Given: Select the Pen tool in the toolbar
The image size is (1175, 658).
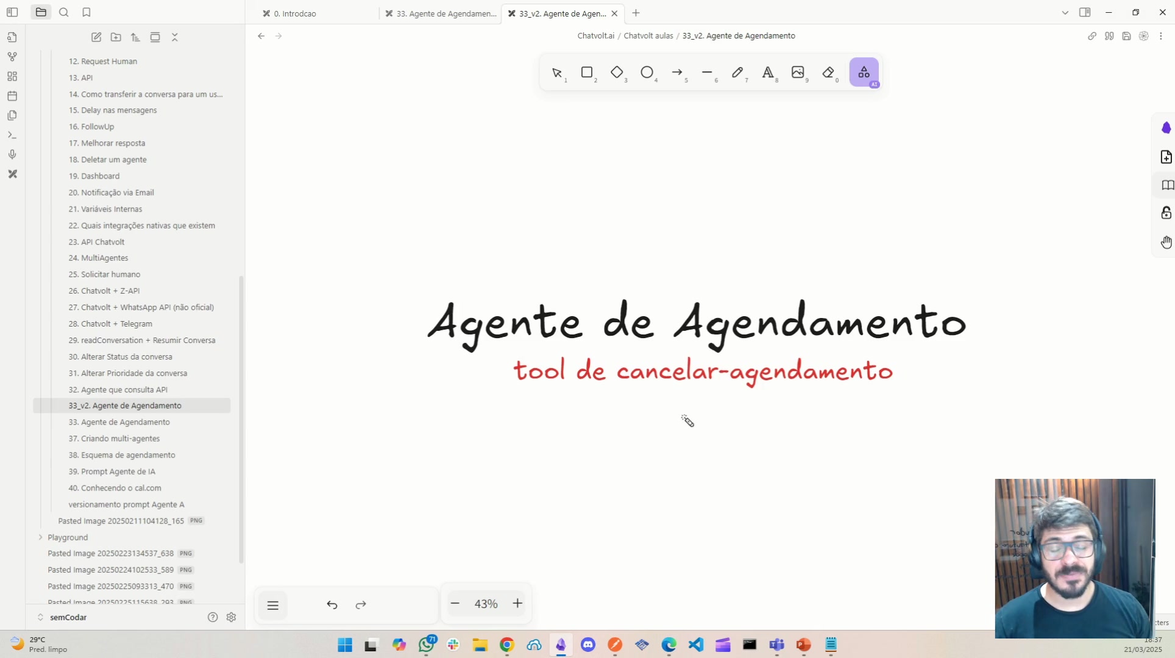Looking at the screenshot, I should click(x=738, y=73).
